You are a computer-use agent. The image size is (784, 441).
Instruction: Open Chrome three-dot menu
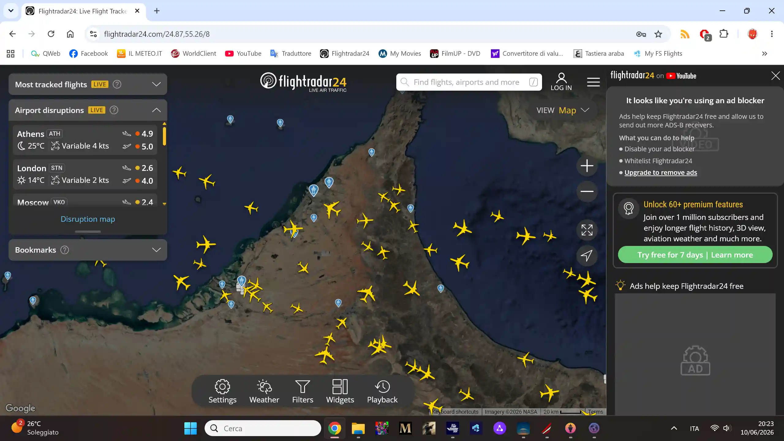772,34
